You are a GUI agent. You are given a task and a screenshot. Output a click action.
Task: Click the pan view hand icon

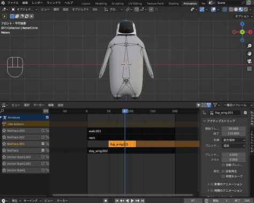pos(249,54)
